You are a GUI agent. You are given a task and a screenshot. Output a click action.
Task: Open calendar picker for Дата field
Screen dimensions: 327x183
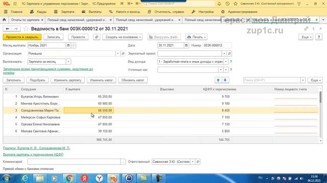point(186,45)
